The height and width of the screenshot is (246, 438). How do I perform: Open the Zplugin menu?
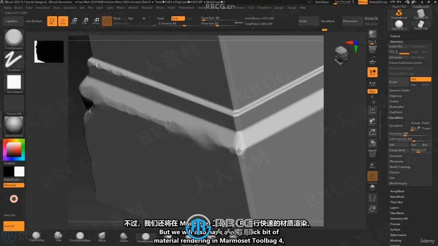pyautogui.click(x=279, y=8)
